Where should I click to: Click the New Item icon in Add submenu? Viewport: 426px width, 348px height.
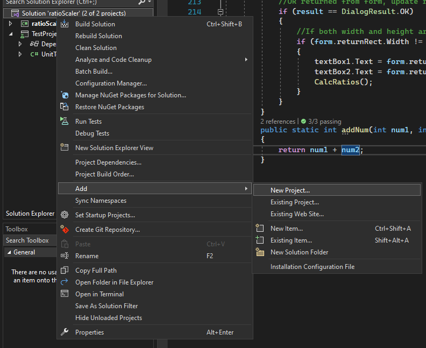pyautogui.click(x=260, y=228)
